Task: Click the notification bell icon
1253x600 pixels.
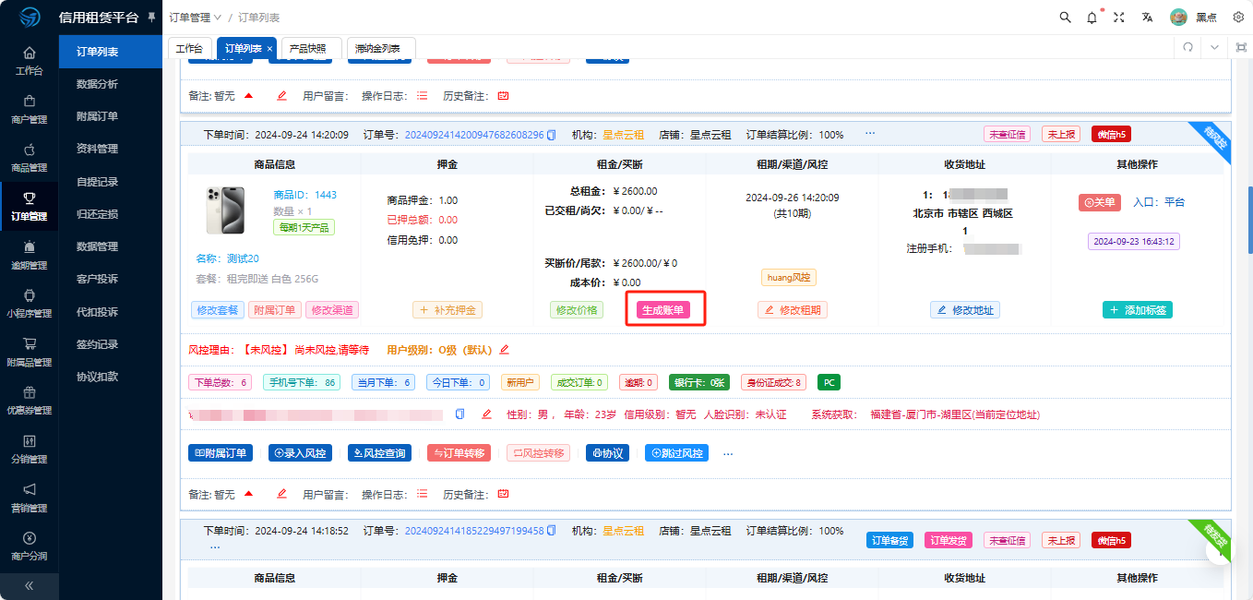Action: click(1092, 18)
